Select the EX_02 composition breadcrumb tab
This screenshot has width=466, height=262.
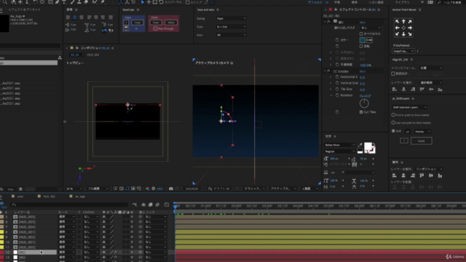(x=75, y=55)
